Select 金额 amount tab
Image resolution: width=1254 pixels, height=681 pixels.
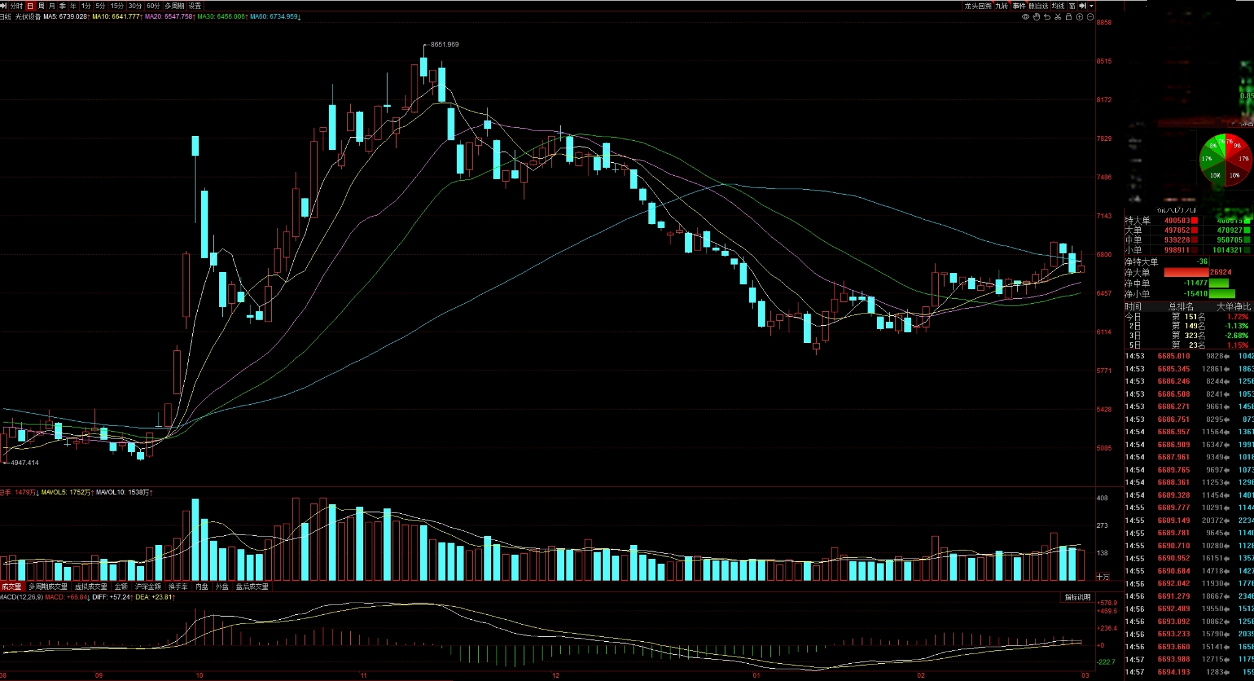tap(121, 587)
